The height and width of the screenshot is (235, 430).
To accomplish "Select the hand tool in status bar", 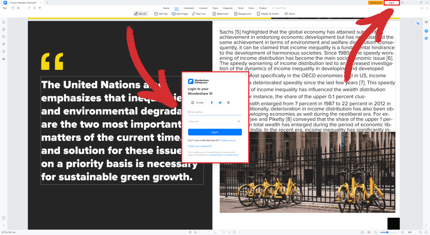I will click(x=190, y=232).
